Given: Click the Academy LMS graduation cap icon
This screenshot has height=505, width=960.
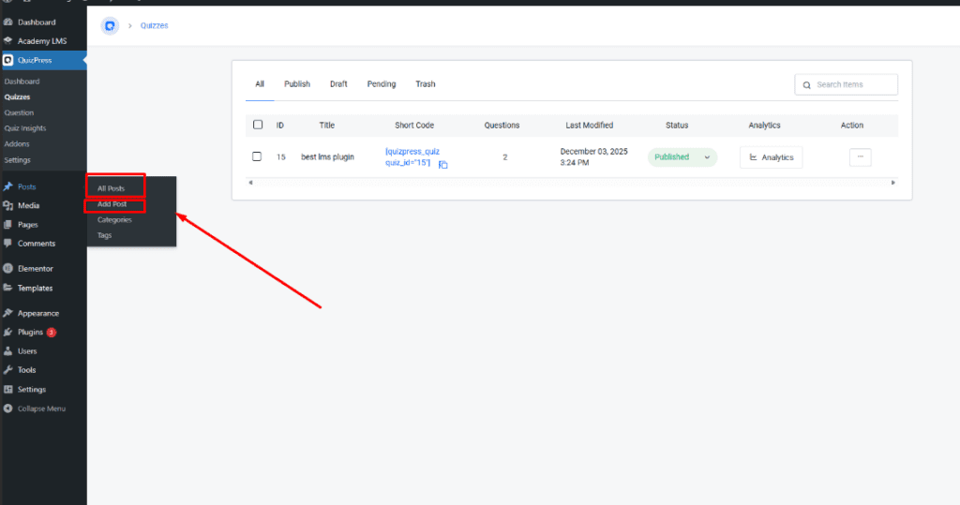Looking at the screenshot, I should (x=7, y=41).
